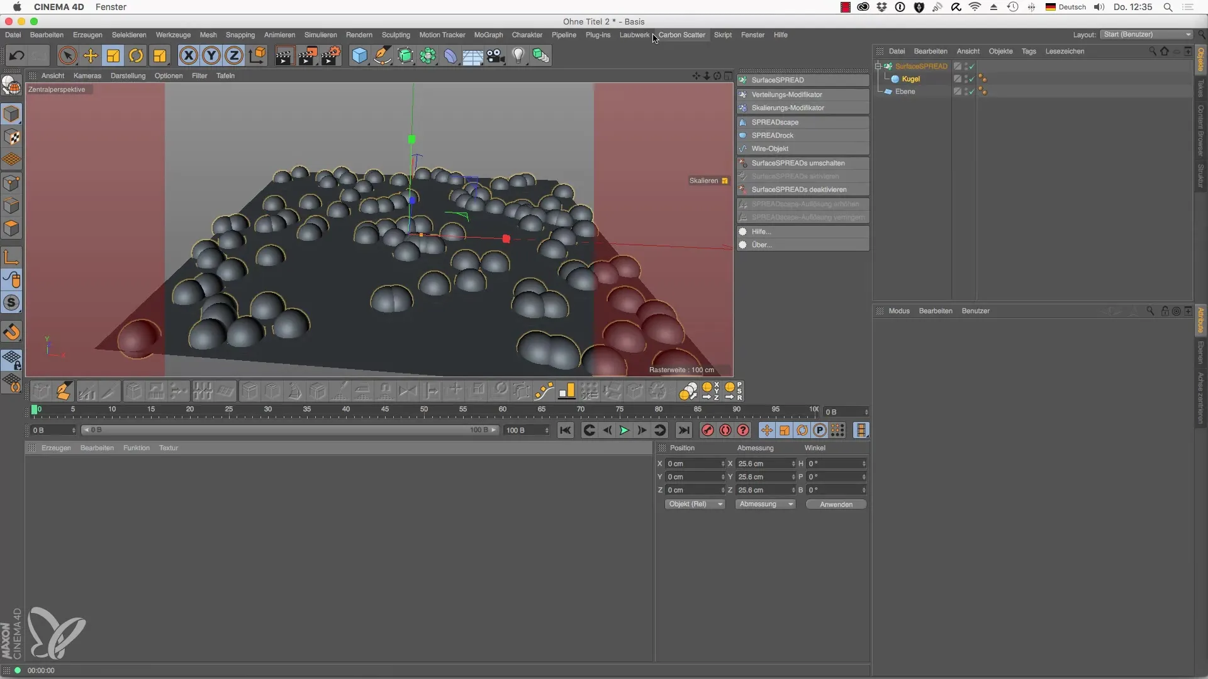Toggle parameter P keyframe recording
Screen dimensions: 1208x679
point(820,430)
